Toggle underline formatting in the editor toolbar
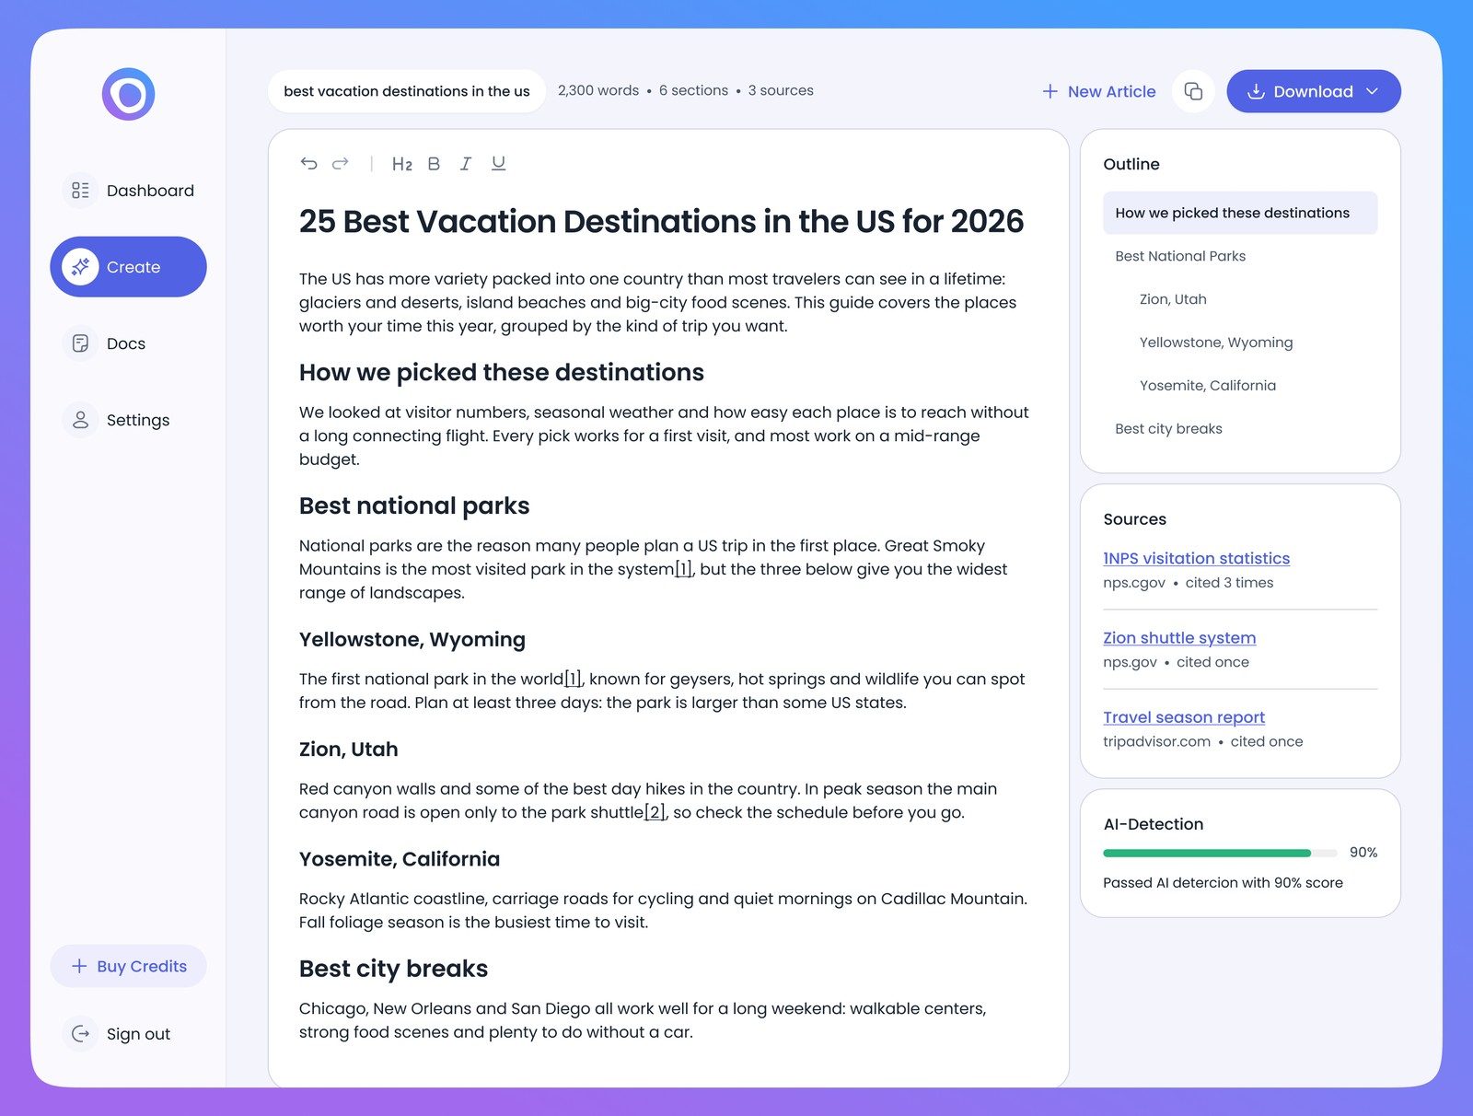Image resolution: width=1473 pixels, height=1116 pixels. (x=498, y=164)
